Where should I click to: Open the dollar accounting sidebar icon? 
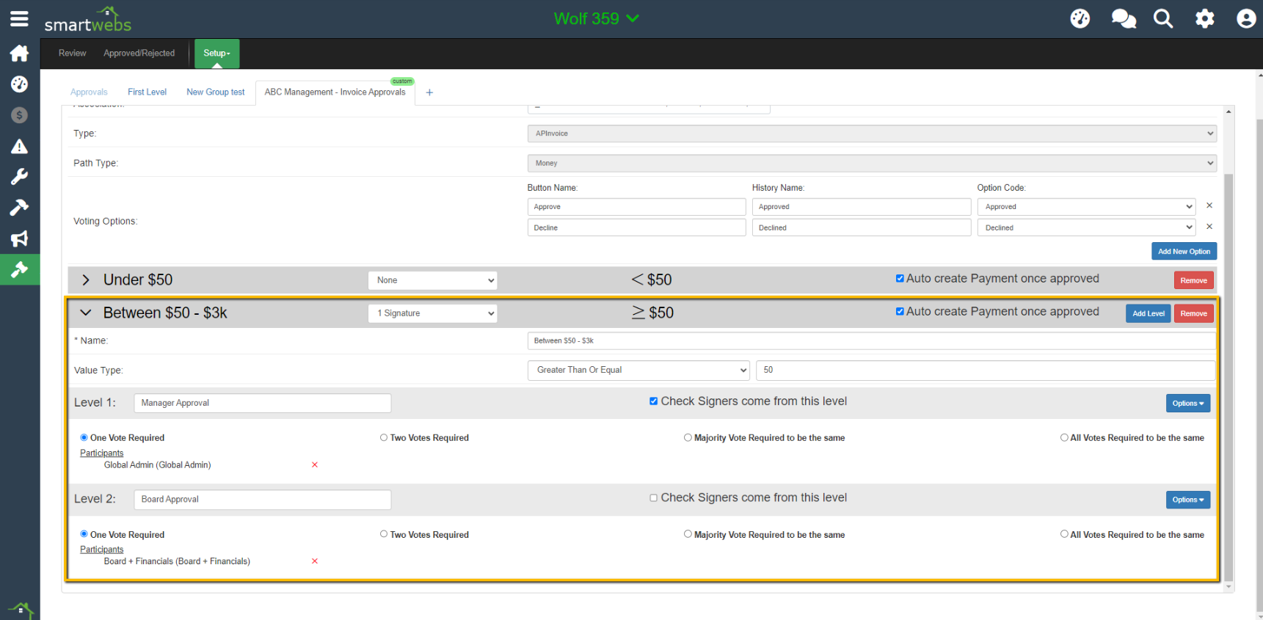(19, 115)
